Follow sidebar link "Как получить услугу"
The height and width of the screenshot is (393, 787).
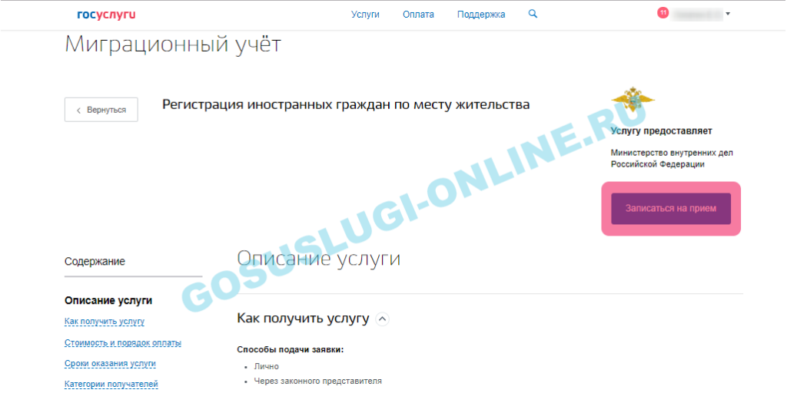105,322
